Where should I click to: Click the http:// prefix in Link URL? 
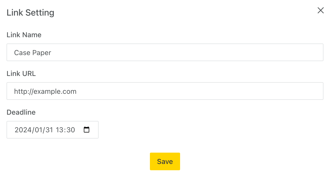[x=24, y=91]
